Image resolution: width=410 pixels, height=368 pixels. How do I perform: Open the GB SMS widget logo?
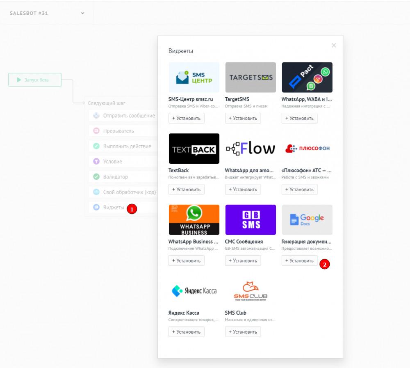pyautogui.click(x=251, y=219)
